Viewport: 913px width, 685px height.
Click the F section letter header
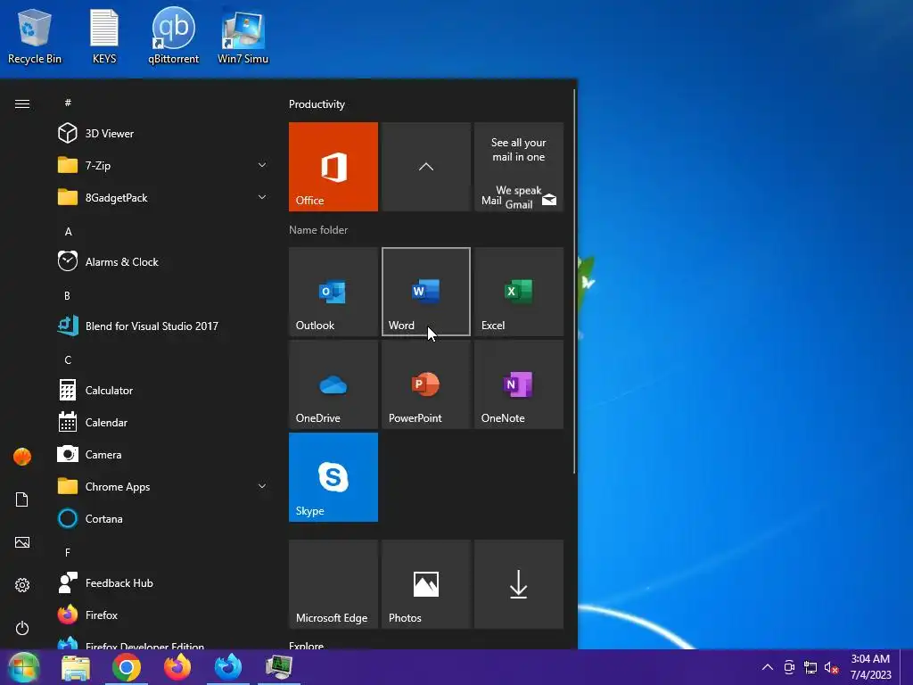point(68,552)
